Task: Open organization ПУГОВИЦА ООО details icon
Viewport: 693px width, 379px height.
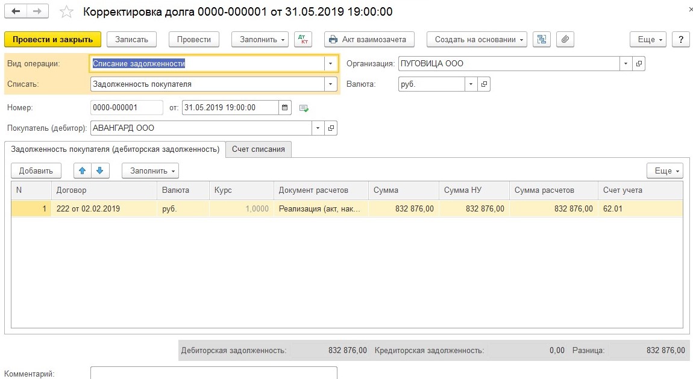Action: [639, 64]
